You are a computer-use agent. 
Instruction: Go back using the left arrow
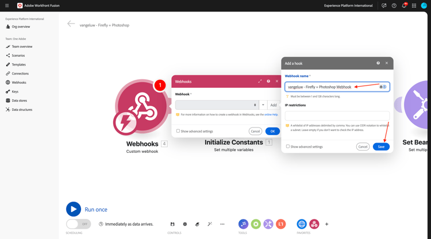click(x=71, y=24)
